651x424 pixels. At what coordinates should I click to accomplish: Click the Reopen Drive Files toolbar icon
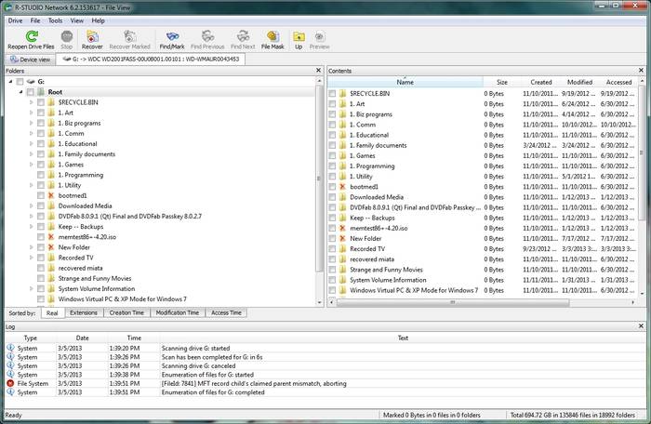(32, 37)
